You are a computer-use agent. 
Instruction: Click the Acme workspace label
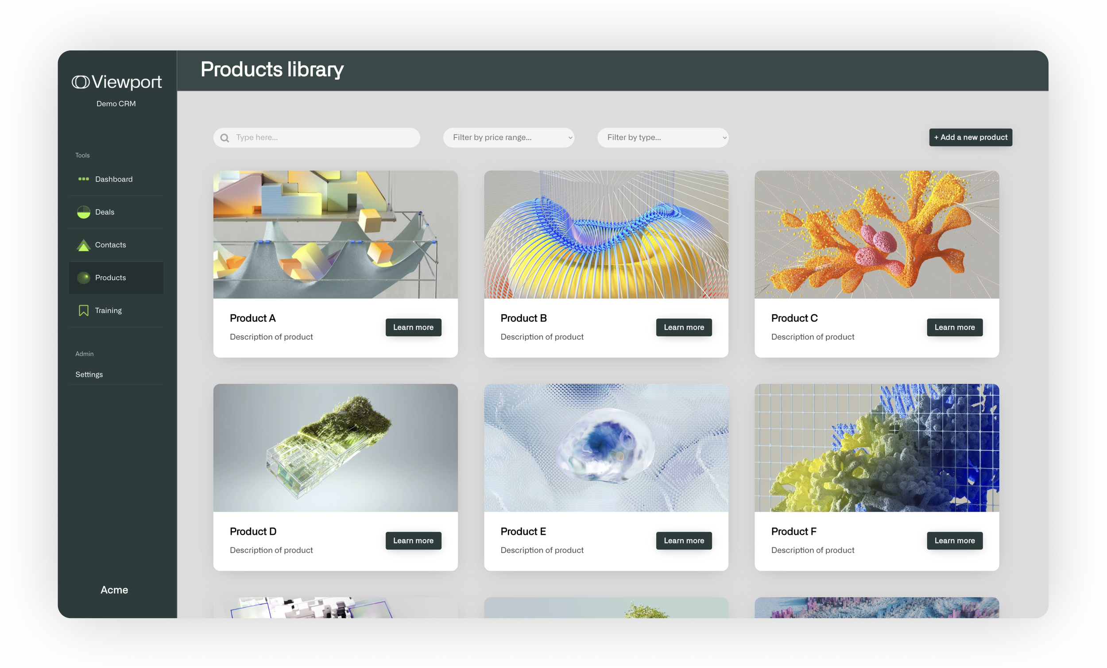[x=115, y=590]
